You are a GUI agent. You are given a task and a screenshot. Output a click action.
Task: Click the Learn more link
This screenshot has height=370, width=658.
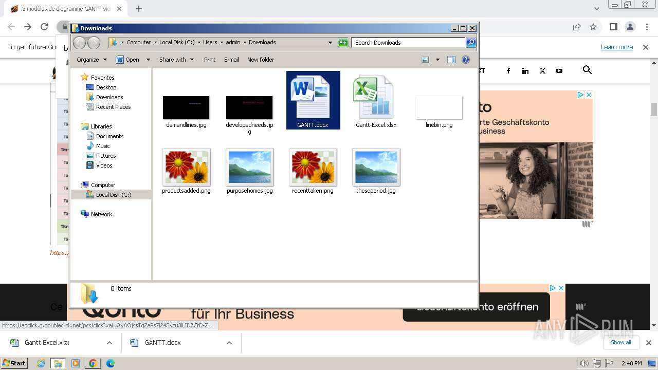point(617,47)
